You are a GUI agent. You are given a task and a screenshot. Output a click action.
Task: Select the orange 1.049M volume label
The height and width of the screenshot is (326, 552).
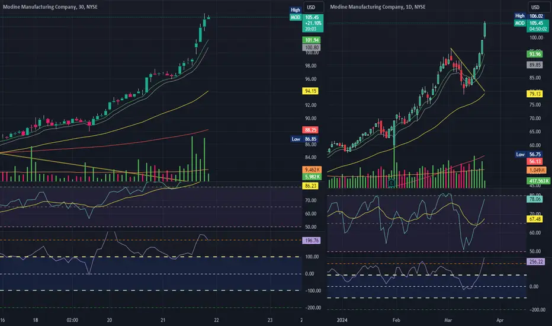[537, 170]
